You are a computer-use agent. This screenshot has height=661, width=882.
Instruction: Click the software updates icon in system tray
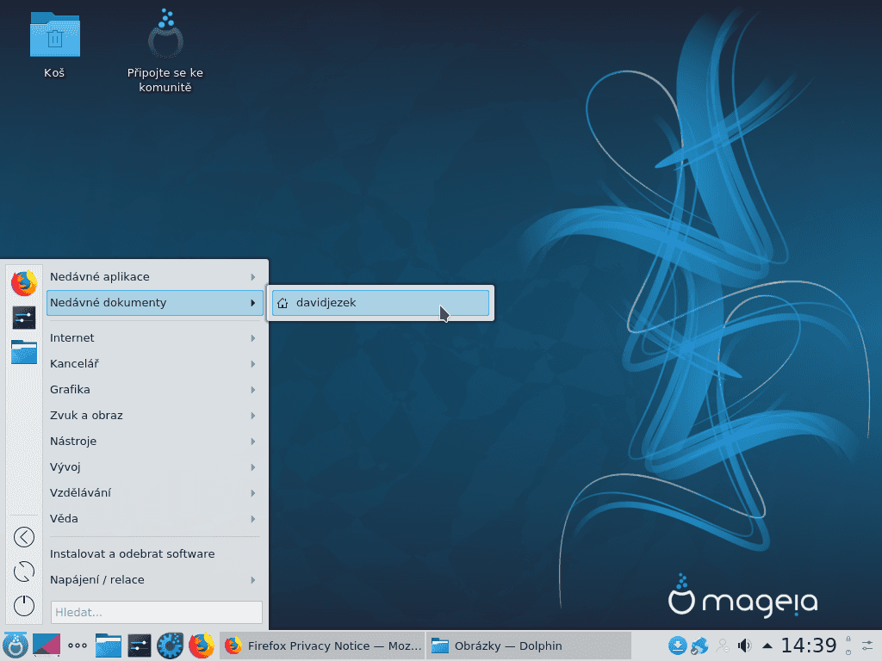point(680,645)
